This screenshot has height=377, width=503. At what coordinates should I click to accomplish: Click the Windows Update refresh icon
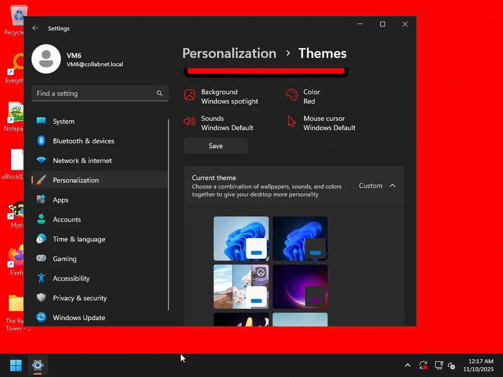(41, 317)
